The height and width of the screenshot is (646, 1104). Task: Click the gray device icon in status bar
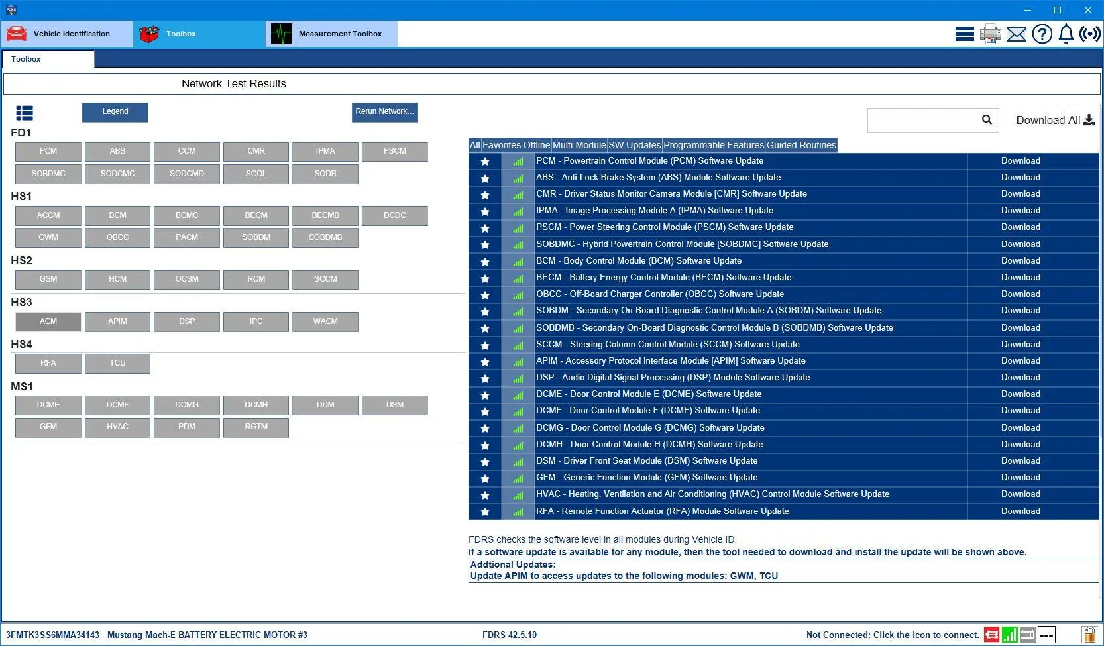coord(1028,635)
